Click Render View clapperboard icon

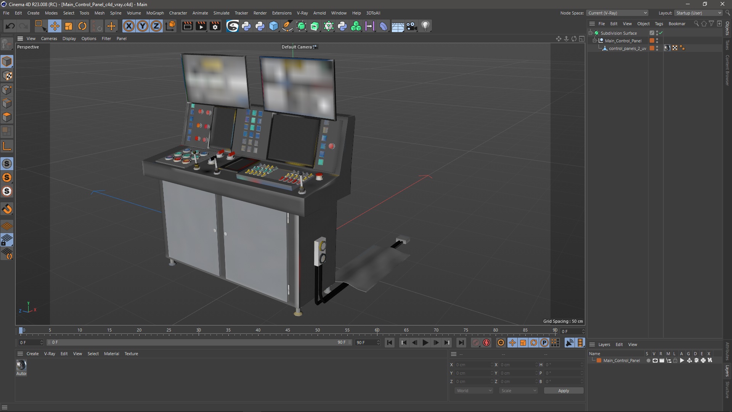187,26
